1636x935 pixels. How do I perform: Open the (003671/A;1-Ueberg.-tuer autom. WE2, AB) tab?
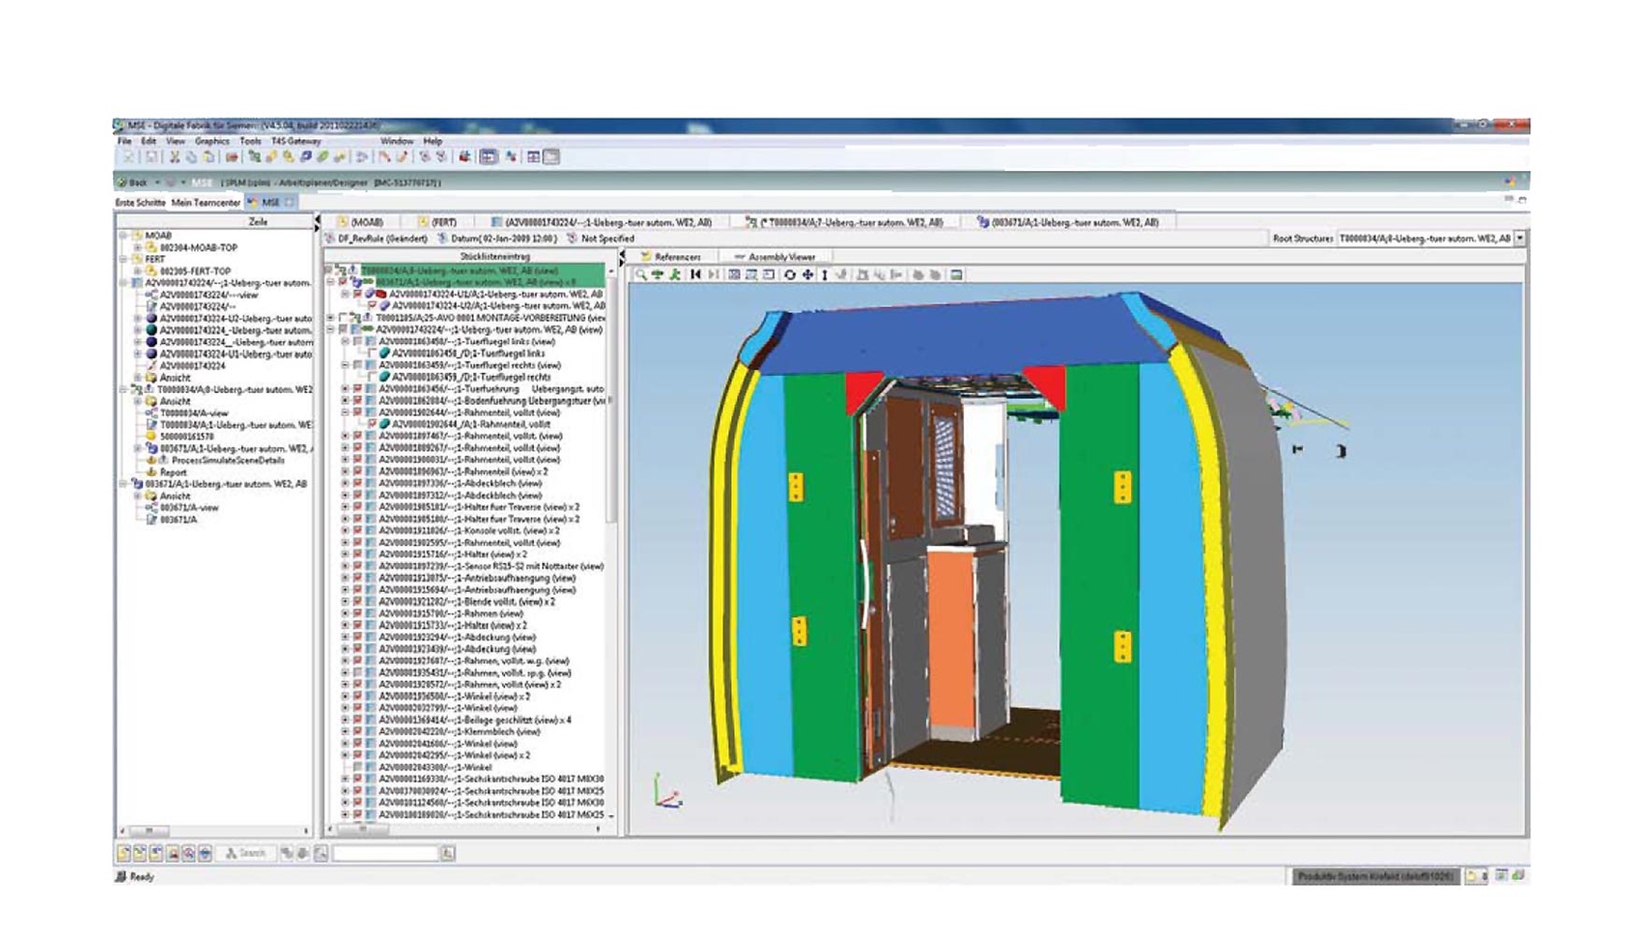[x=1068, y=223]
